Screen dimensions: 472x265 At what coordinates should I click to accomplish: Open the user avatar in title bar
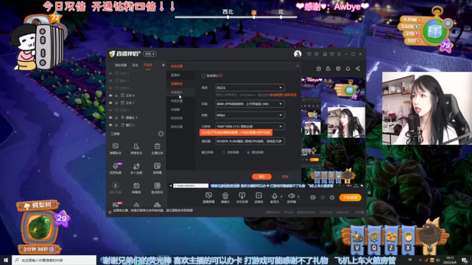[x=297, y=54]
